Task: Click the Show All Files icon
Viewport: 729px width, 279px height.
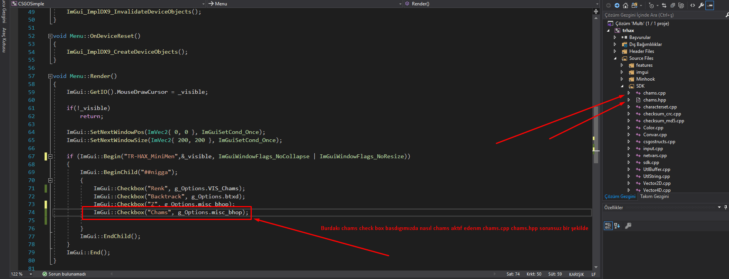Action: [681, 5]
